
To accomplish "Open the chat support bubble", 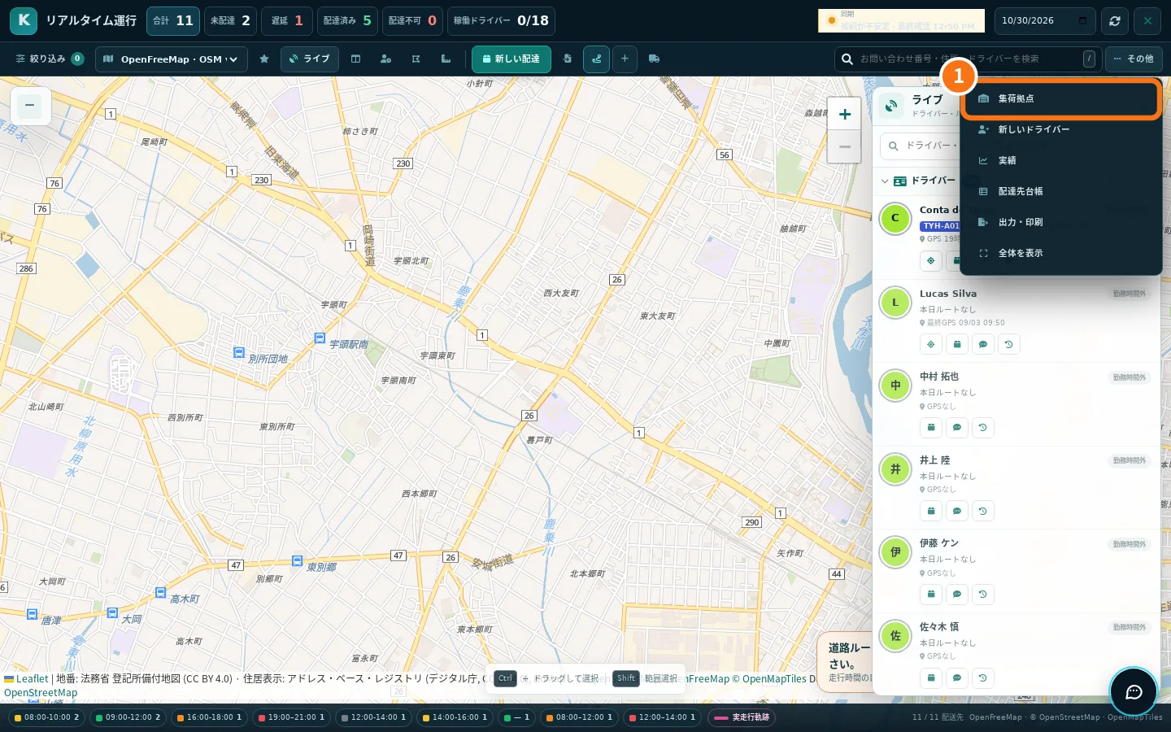I will pos(1134,692).
